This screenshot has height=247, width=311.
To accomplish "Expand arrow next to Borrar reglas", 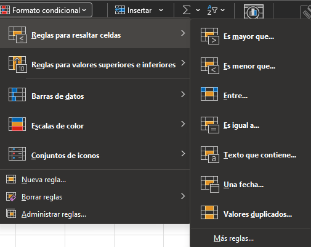I will point(183,196).
